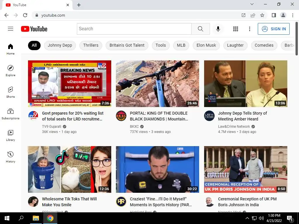Open Windows Start menu
Viewport: 299px width, 224px height.
[7, 218]
